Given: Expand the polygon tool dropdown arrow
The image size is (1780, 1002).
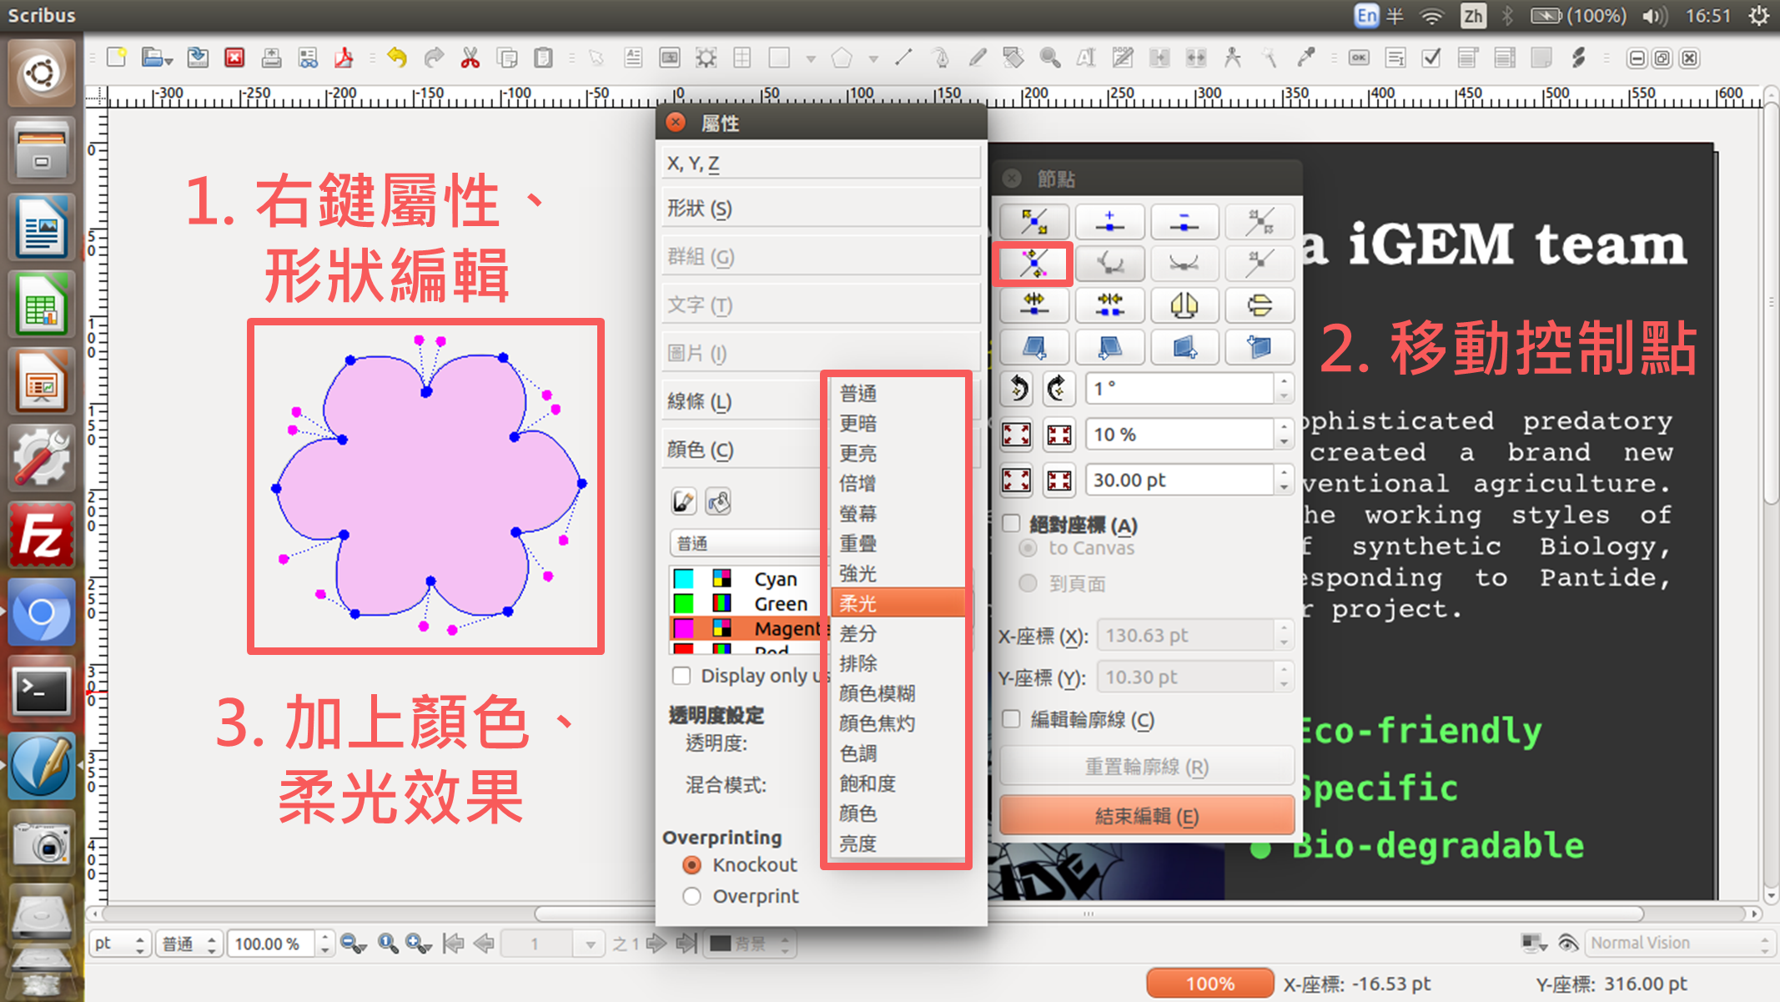Looking at the screenshot, I should tap(873, 58).
